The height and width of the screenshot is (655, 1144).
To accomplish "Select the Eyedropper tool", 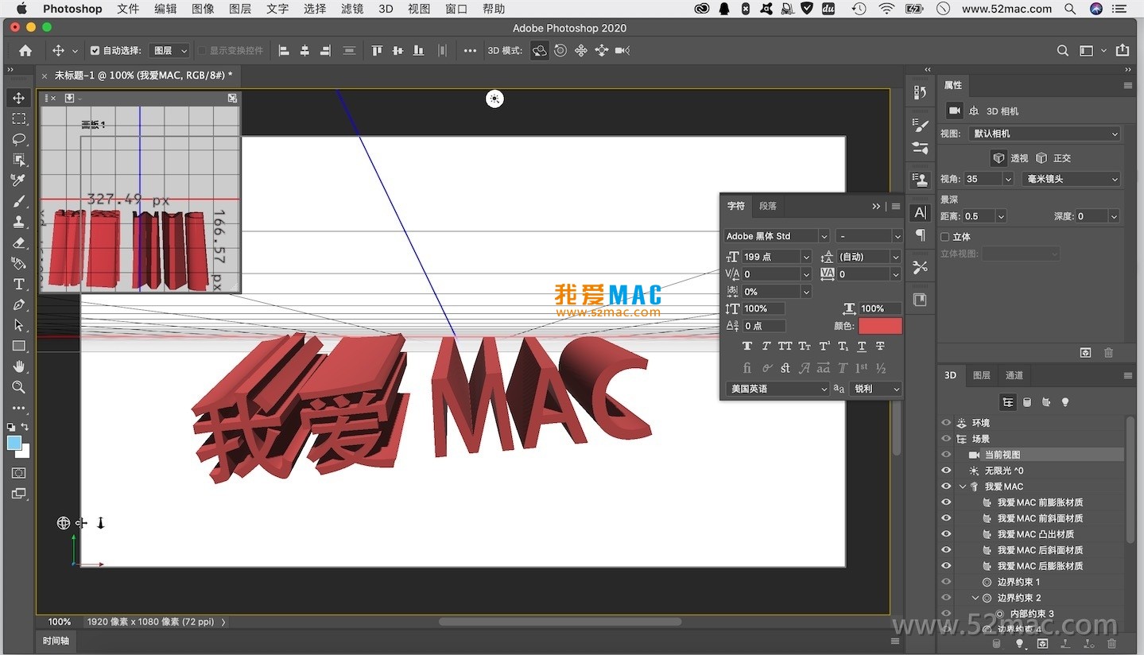I will (x=18, y=180).
